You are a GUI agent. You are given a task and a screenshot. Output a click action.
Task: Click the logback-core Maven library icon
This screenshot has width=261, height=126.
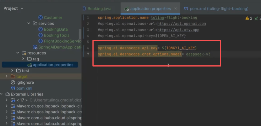pyautogui.click(x=13, y=112)
